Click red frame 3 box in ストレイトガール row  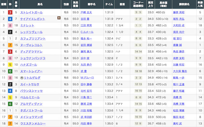coord(10,12)
